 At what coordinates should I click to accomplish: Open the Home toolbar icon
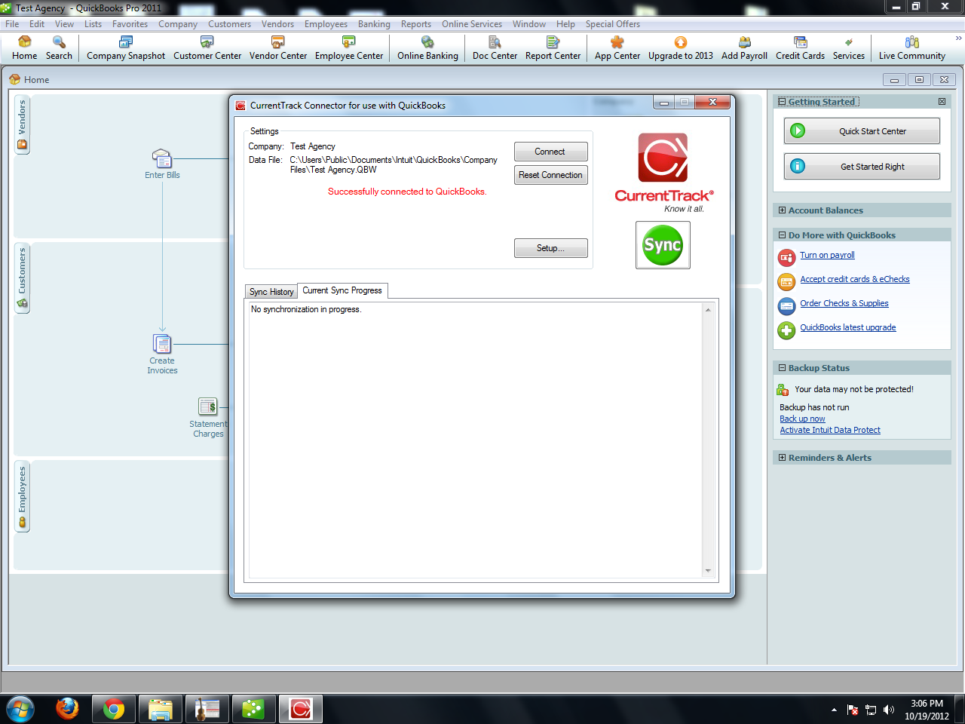tap(24, 48)
